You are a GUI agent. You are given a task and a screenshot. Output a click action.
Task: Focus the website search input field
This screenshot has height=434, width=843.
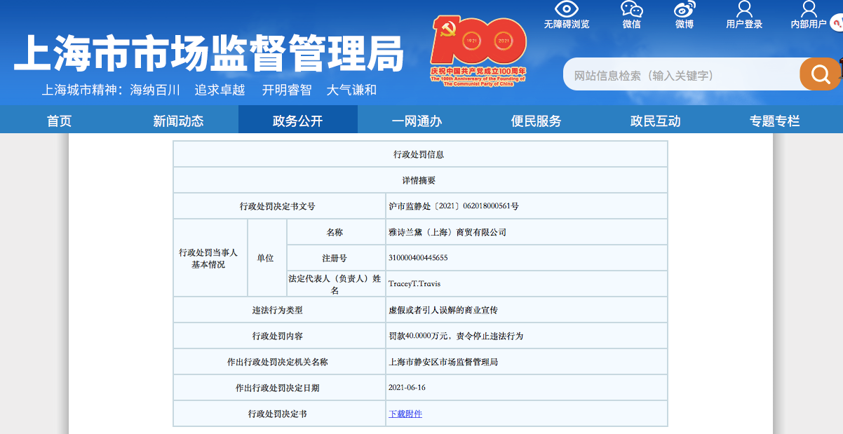[682, 74]
